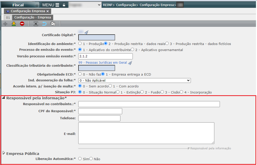Collapse the Responsável pela informação section
Viewport: 257px width, 165px height.
coord(4,98)
